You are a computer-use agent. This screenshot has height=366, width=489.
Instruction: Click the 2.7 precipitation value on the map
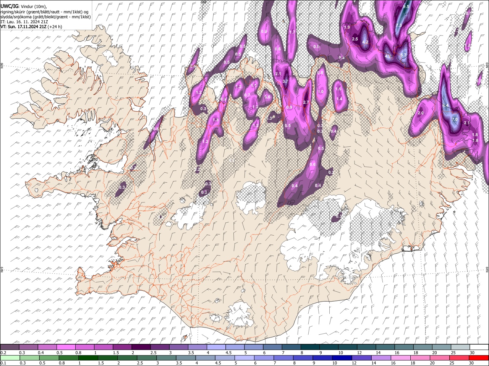tap(306, 103)
